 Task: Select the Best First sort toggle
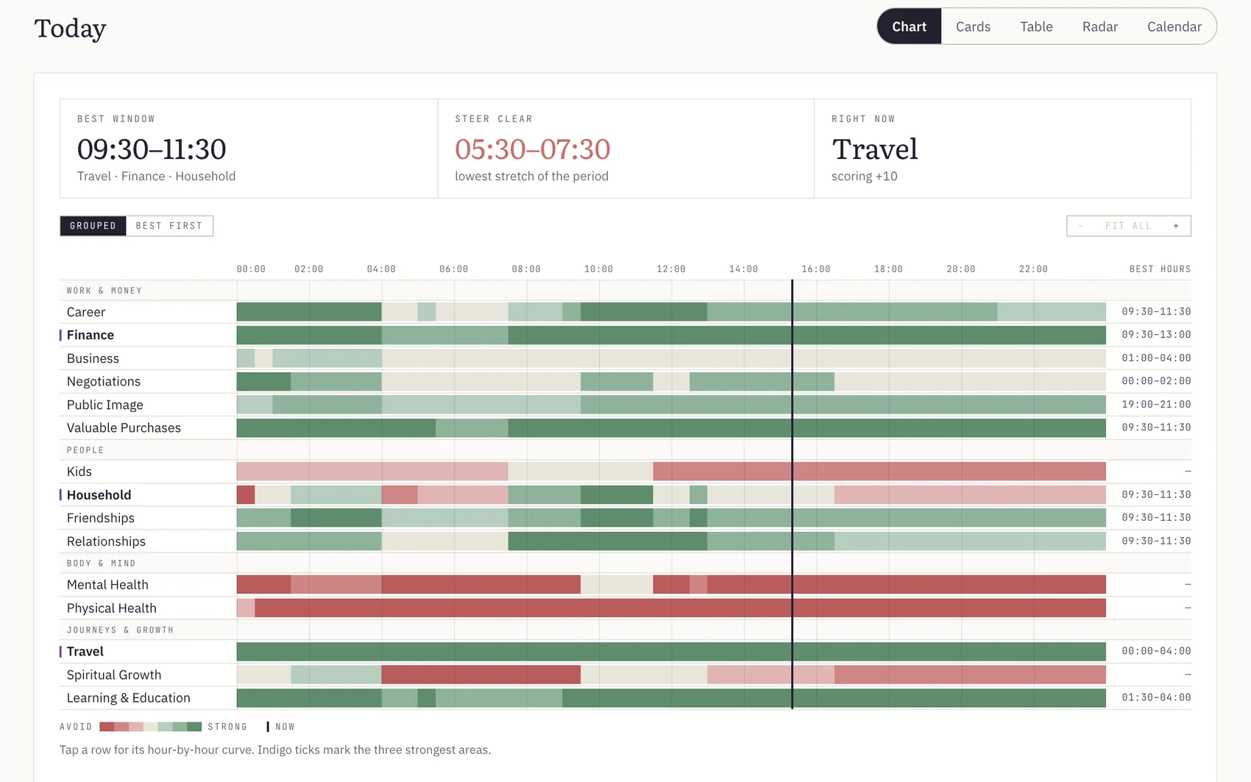169,226
